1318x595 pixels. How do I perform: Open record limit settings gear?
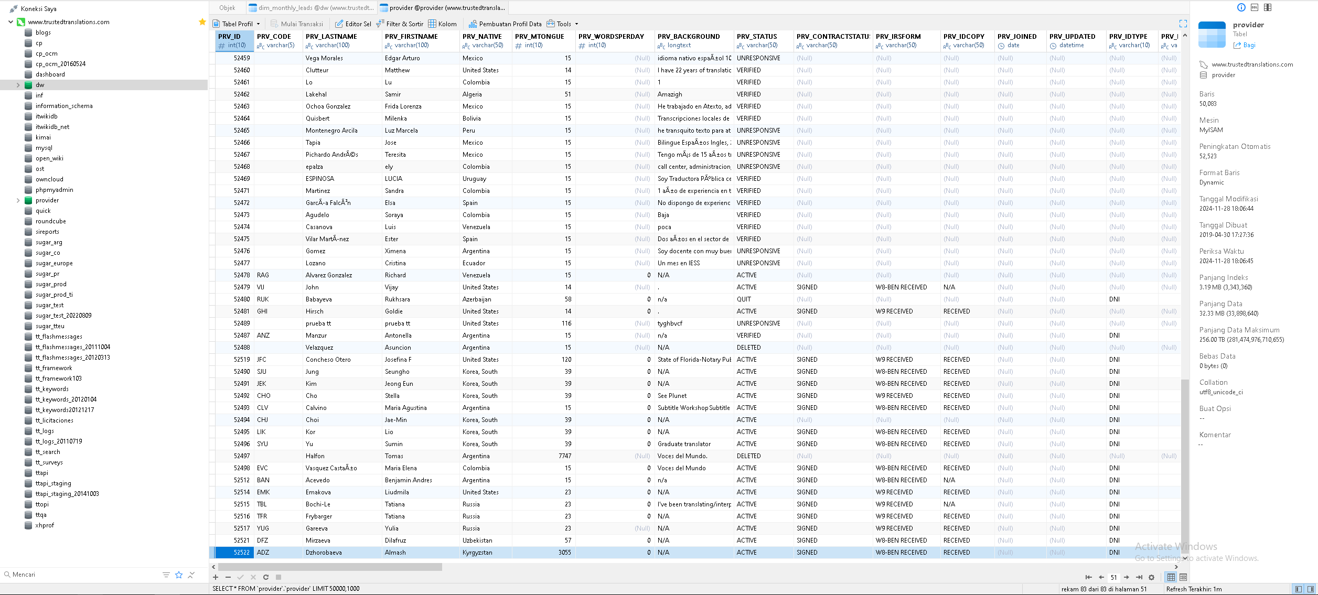(1152, 577)
